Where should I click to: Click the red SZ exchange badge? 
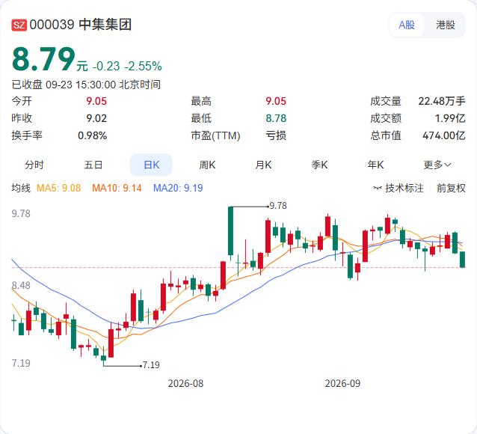click(x=19, y=25)
